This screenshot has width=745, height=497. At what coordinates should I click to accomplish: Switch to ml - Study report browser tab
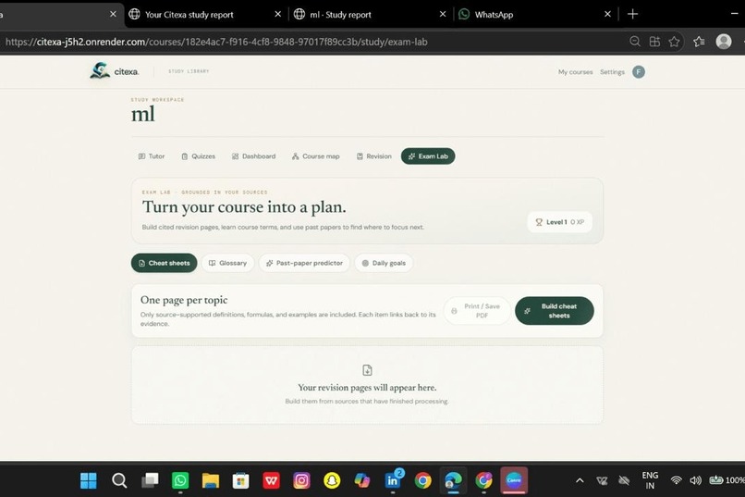pos(364,15)
